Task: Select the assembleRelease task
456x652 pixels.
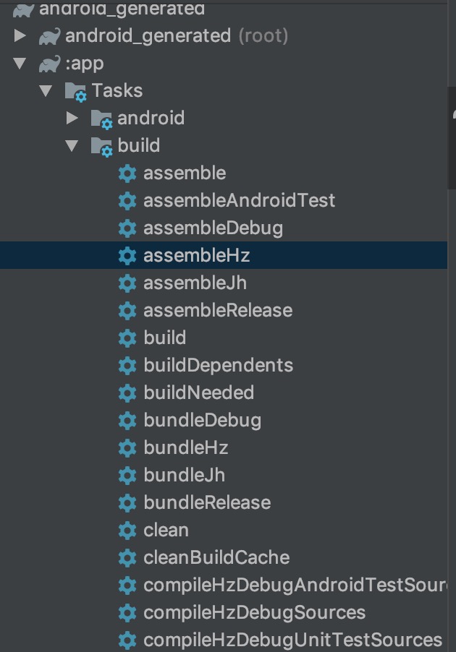Action: (217, 310)
